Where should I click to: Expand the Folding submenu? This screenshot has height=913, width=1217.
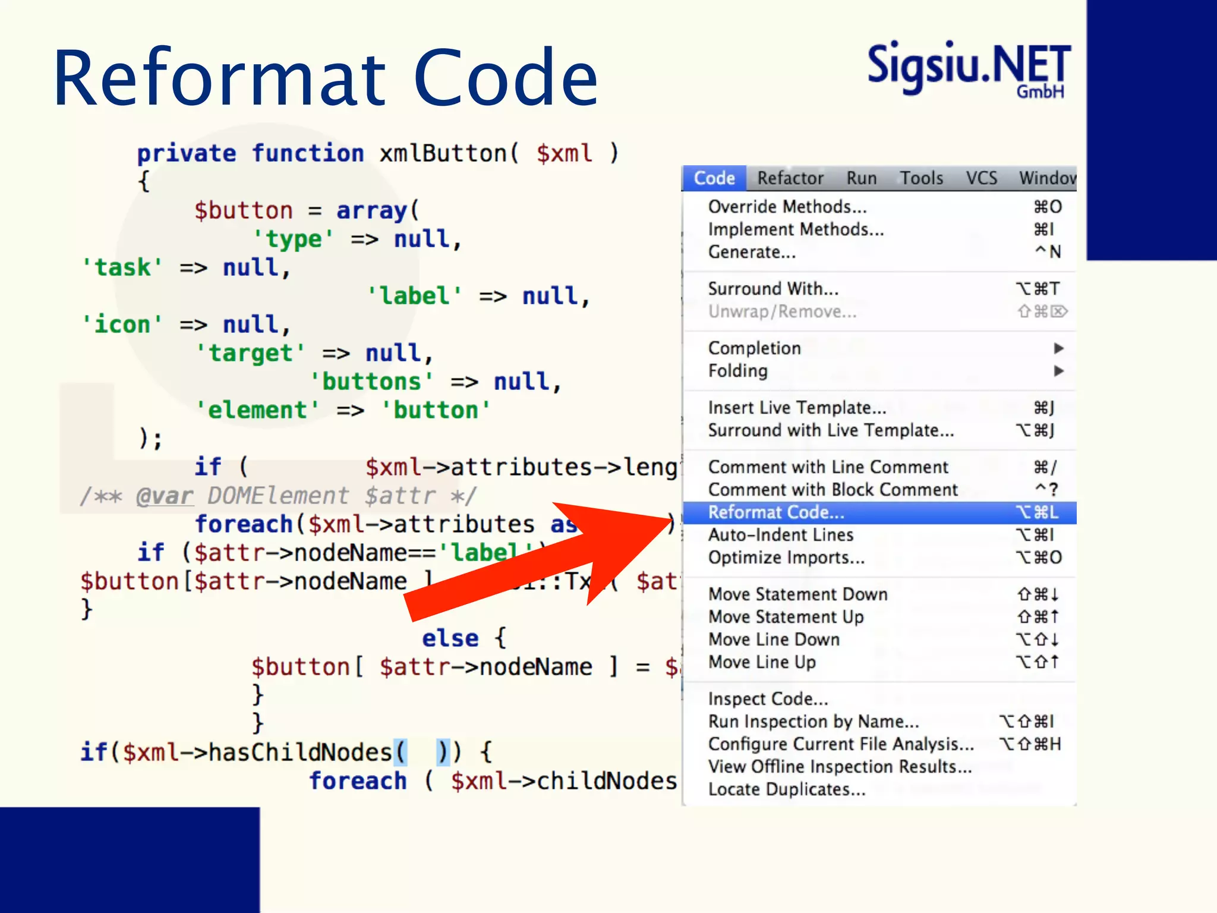tap(879, 371)
